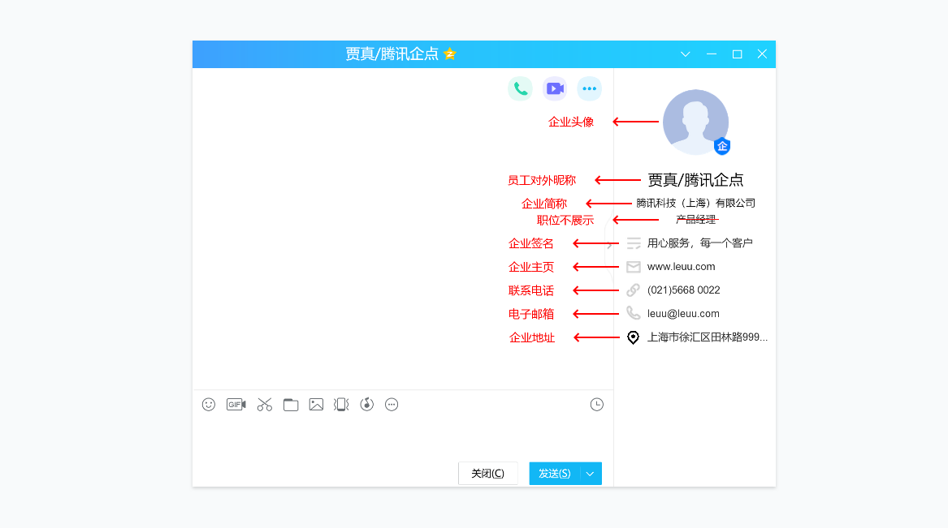
Task: Click the music share icon in toolbar
Action: 367,404
